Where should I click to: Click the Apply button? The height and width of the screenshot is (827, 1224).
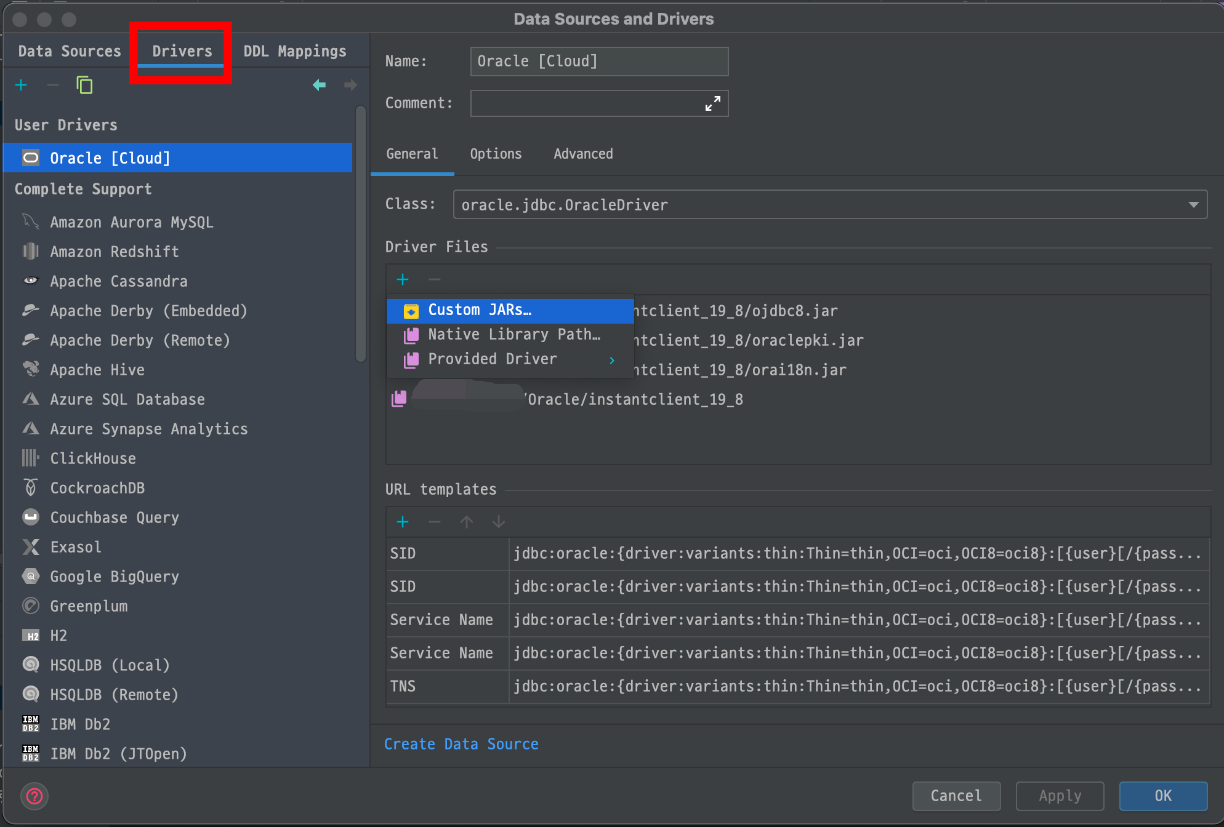pyautogui.click(x=1060, y=796)
